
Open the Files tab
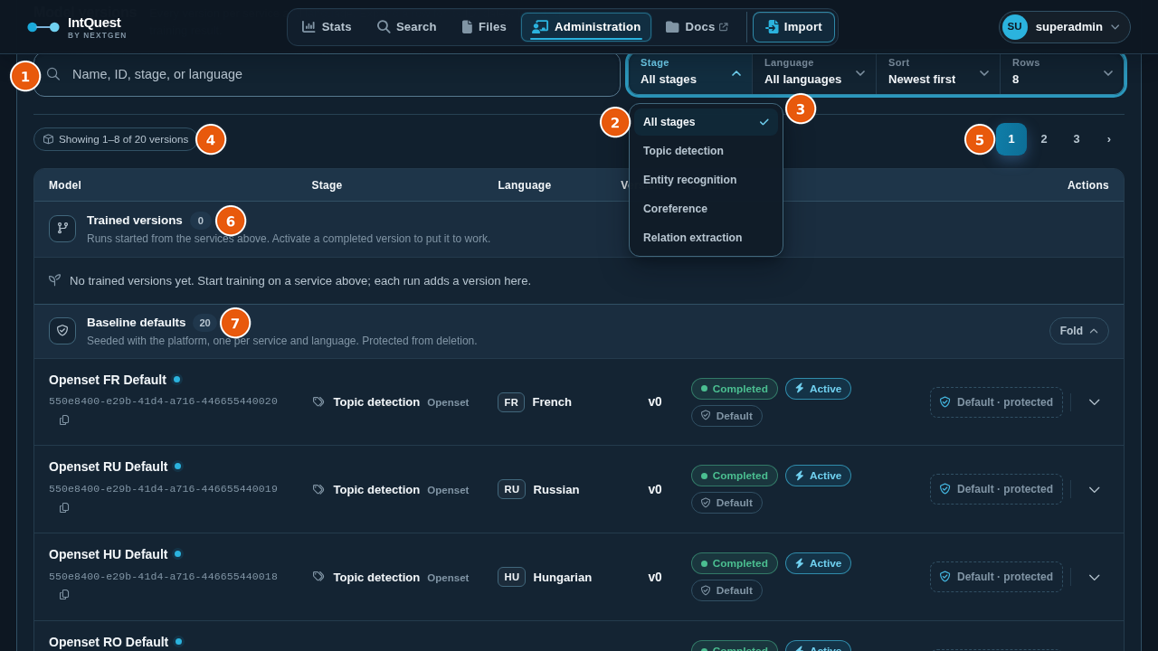[483, 27]
